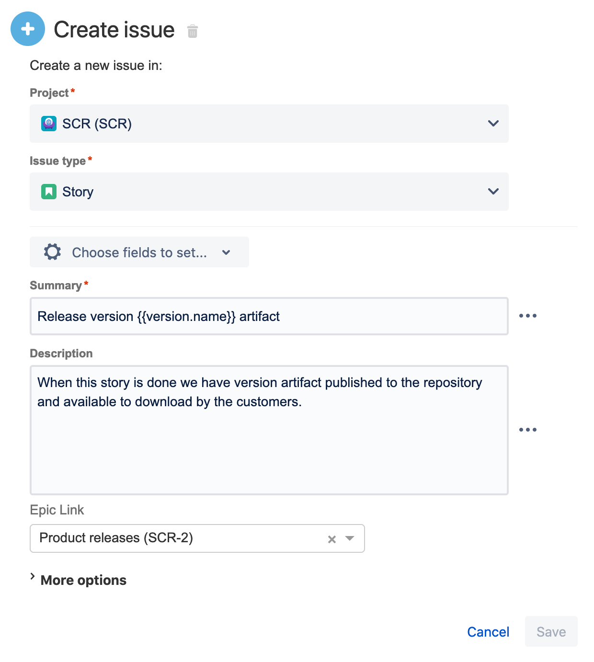The height and width of the screenshot is (662, 594).
Task: Open the Epic Link dropdown arrow
Action: point(350,538)
